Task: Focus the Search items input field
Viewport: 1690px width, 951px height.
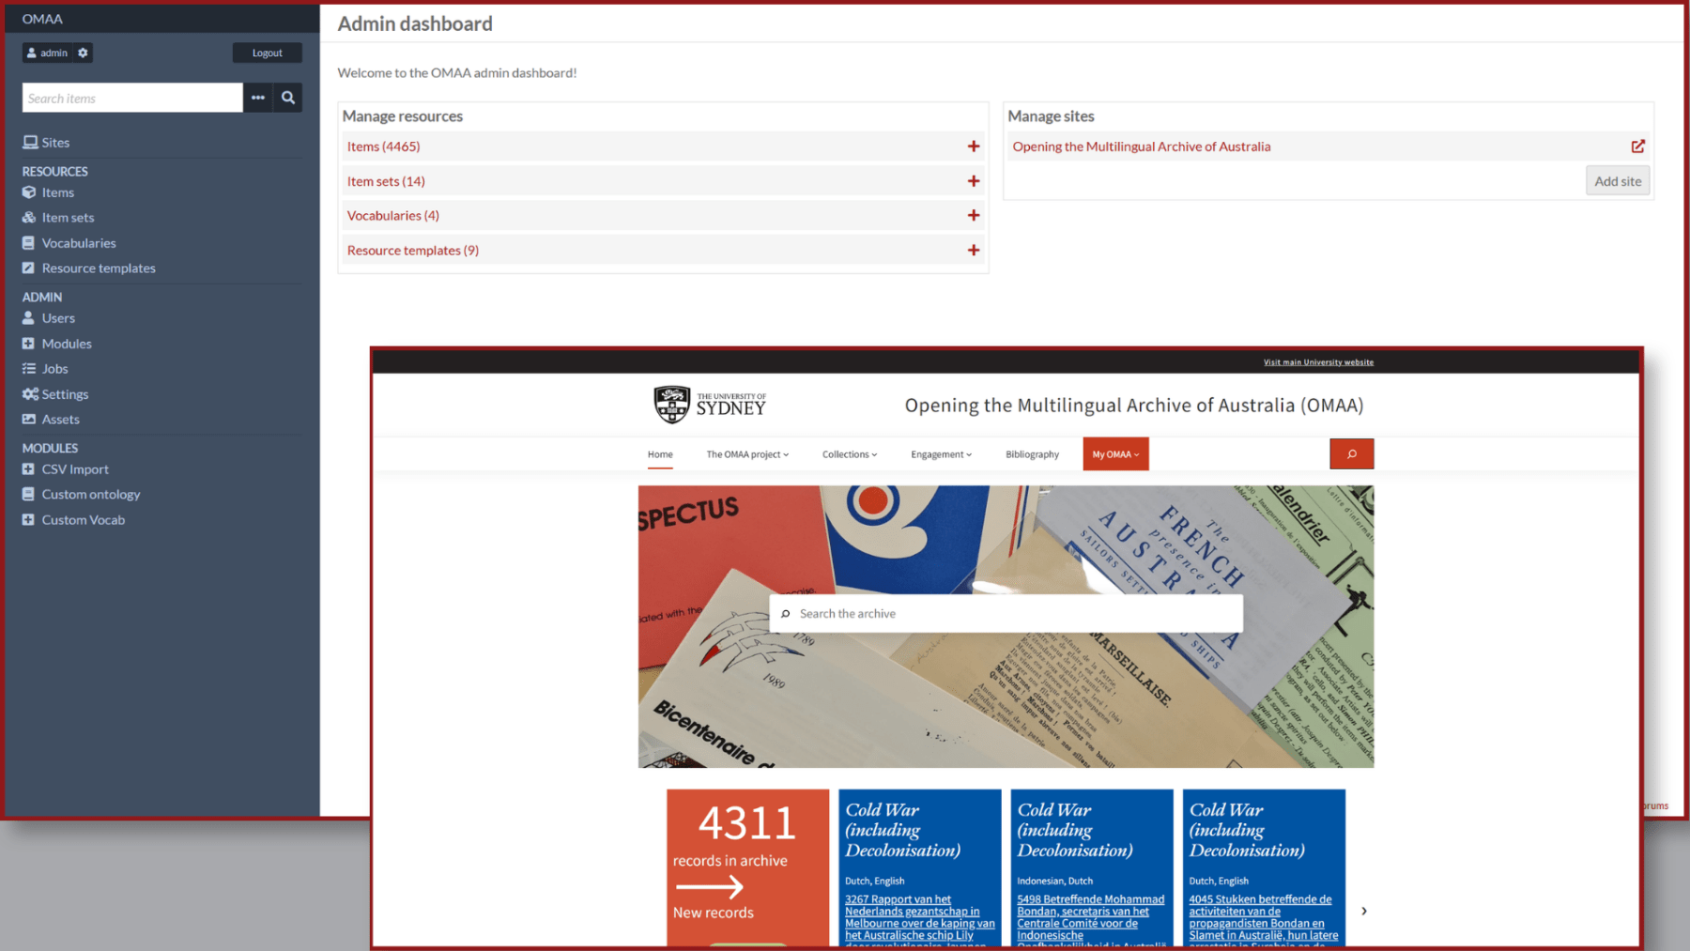Action: [132, 98]
